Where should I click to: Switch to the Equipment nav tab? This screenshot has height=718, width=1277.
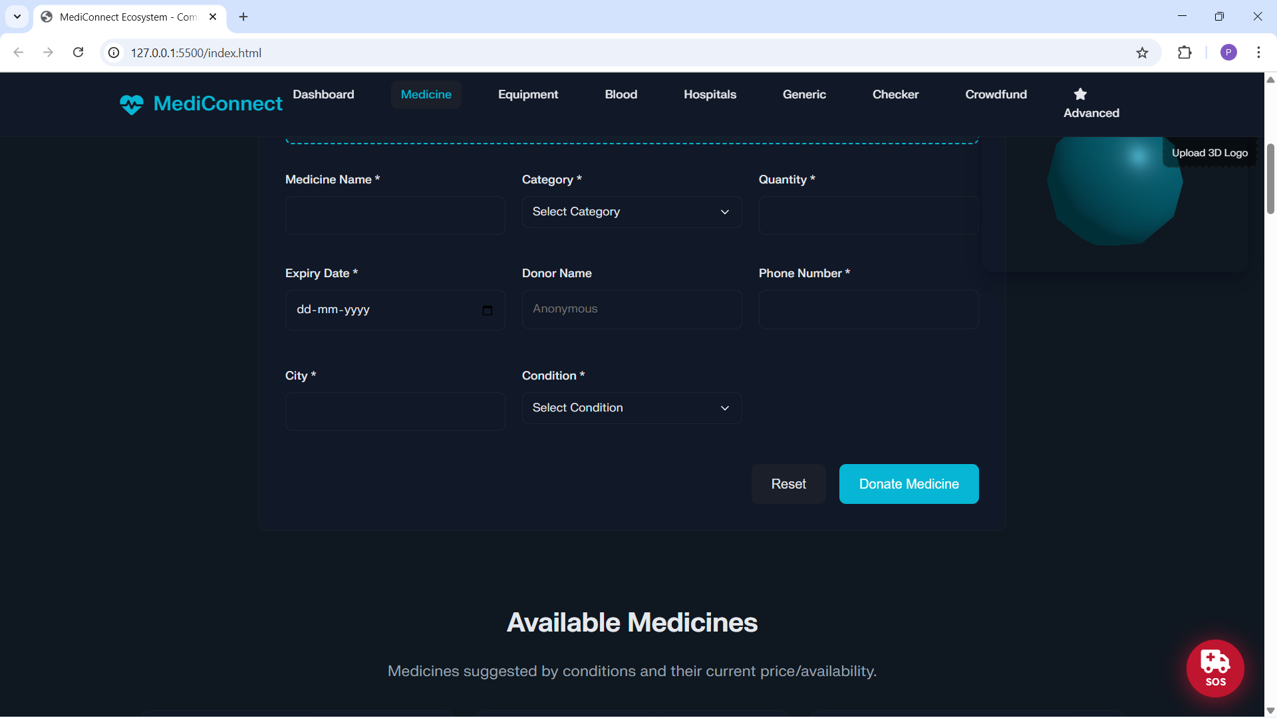tap(528, 94)
